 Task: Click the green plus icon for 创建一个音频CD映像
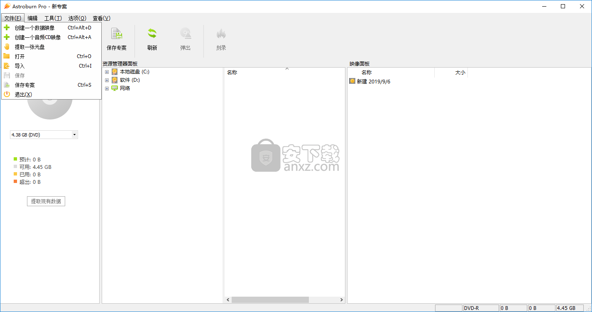[7, 37]
